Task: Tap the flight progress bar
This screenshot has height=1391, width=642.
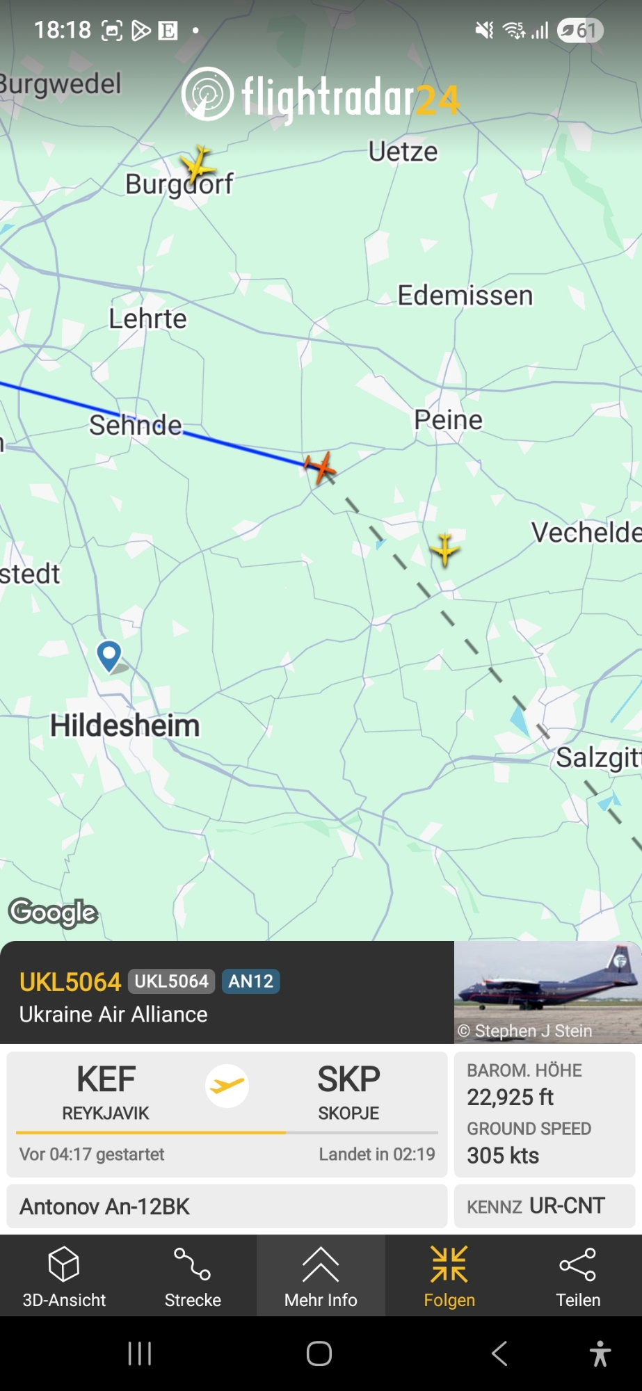Action: click(x=227, y=1132)
